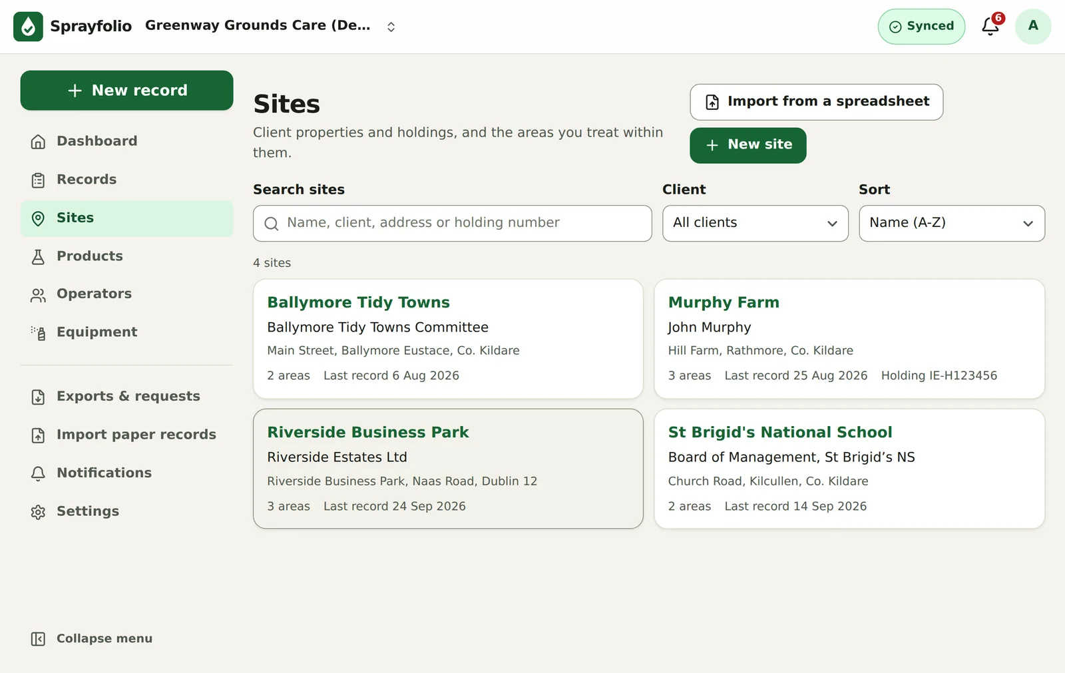Expand the organization switcher chevrons

click(x=391, y=27)
